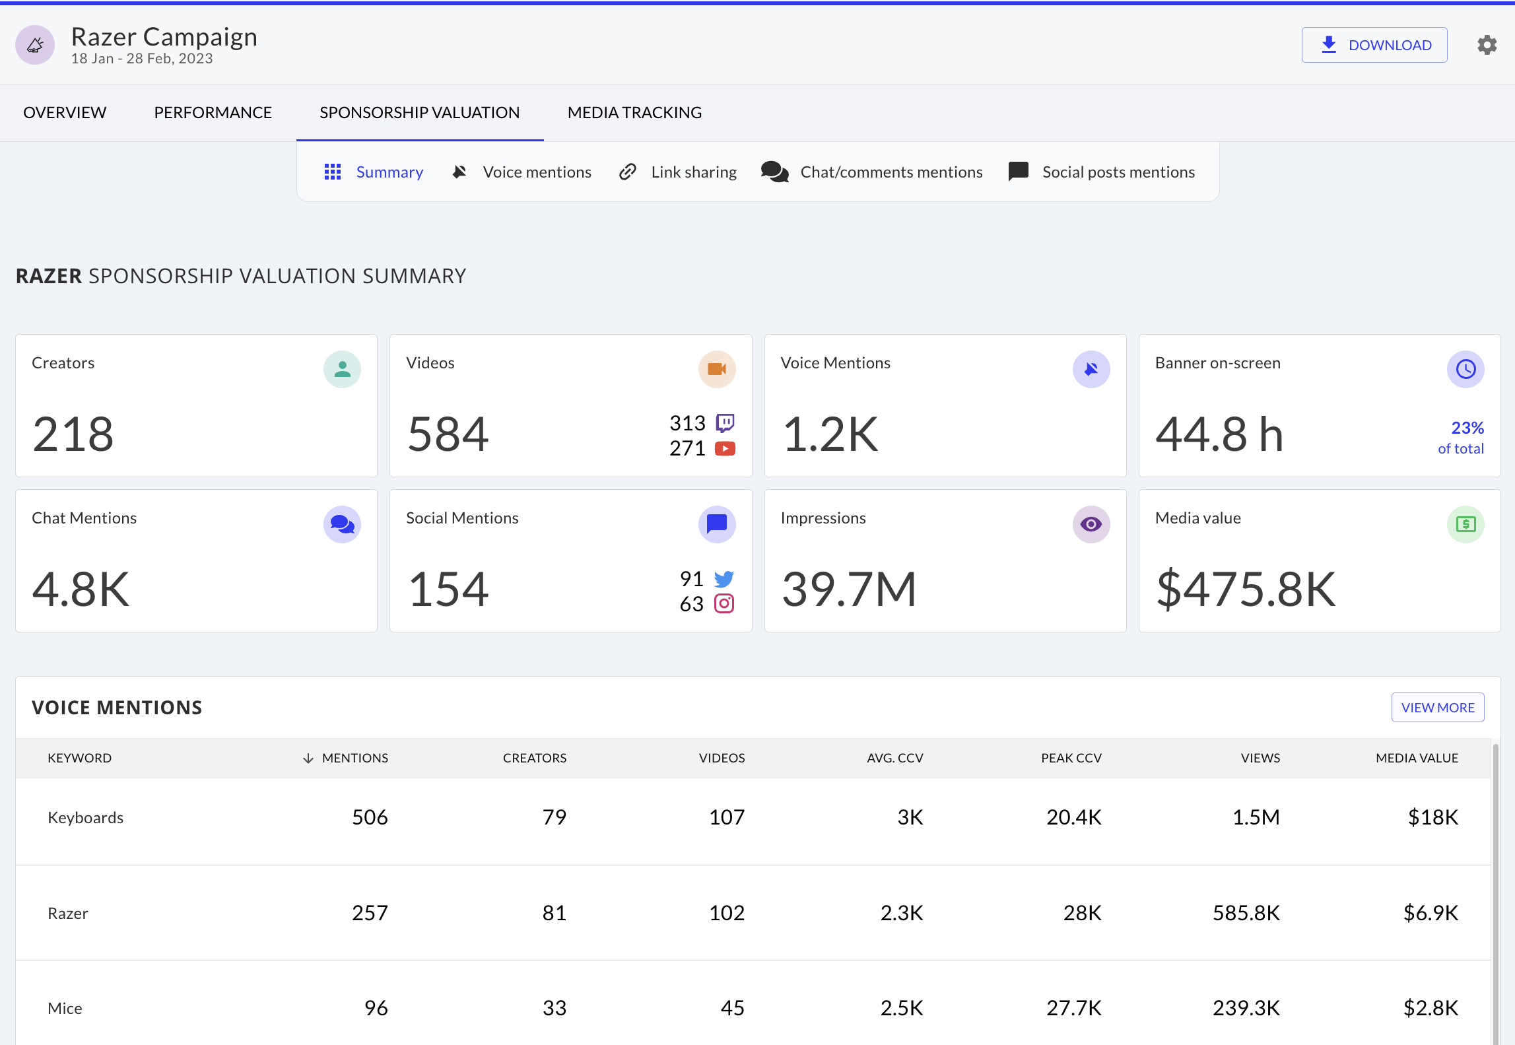Click the Creators card person icon

342,369
